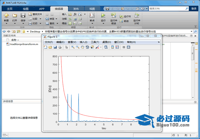The width and height of the screenshot is (200, 139).
Task: Click Show Plot Tools and dock icon
Action: pos(128,47)
